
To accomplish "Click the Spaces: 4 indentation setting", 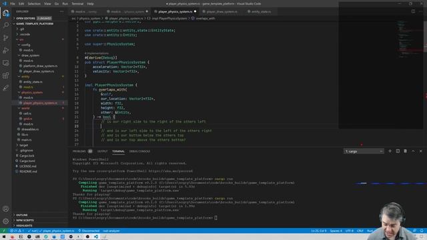I will 336,231.
